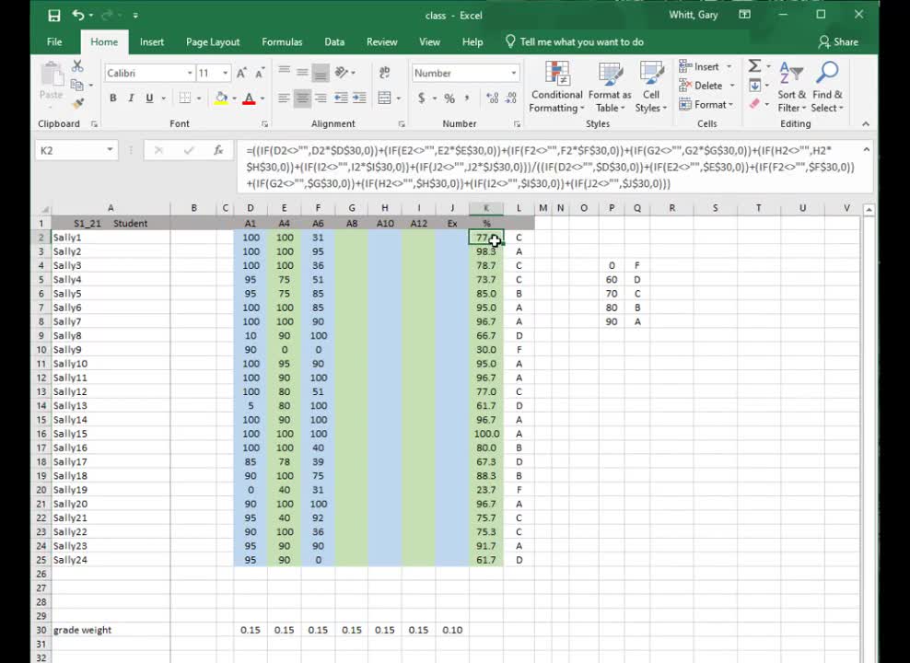The height and width of the screenshot is (663, 910).
Task: Click the AutoSum sigma icon
Action: (754, 66)
